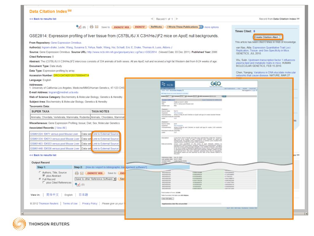Go back to results list at bottom
Screen dimensions: 314x236
43,155
